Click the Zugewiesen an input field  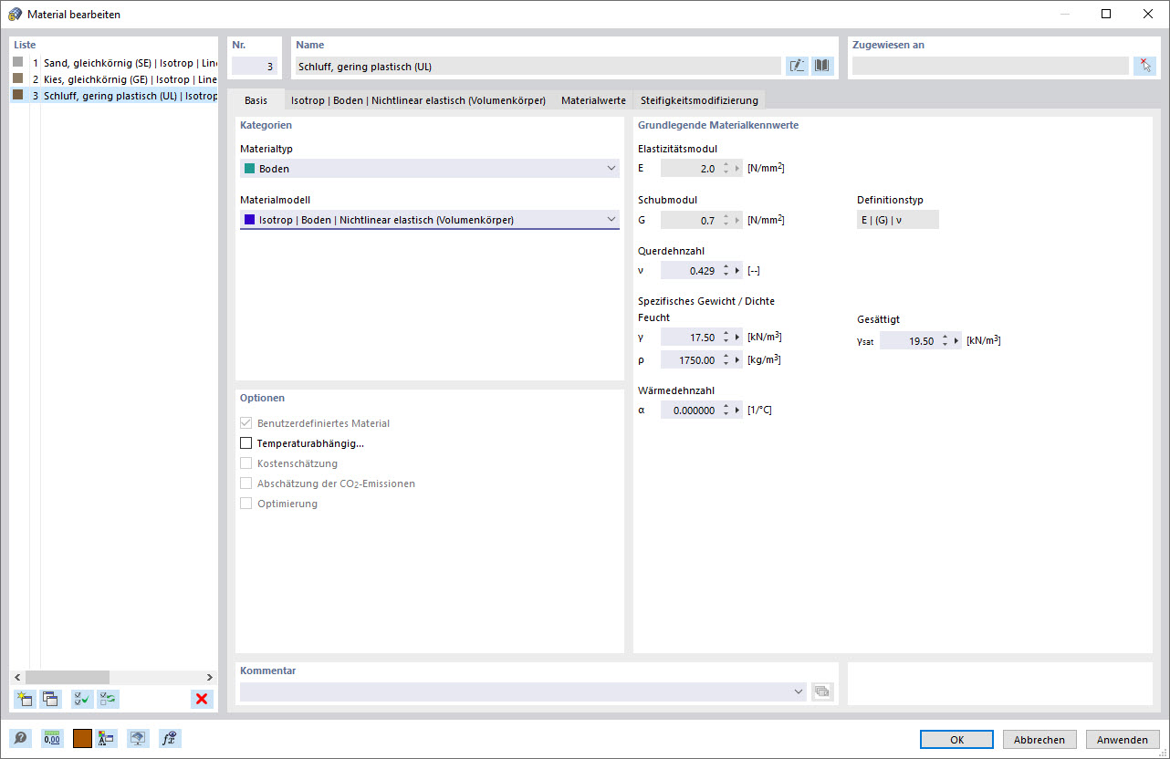tap(990, 66)
